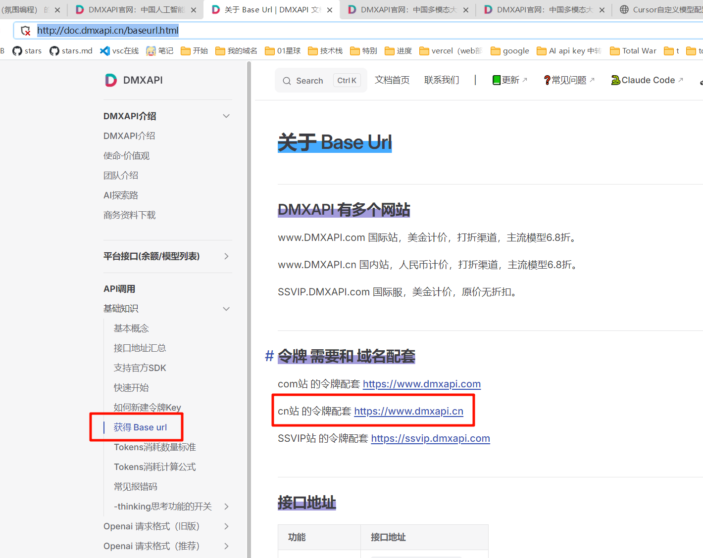Open the vercel bookmark folder
This screenshot has height=558, width=703.
click(451, 51)
